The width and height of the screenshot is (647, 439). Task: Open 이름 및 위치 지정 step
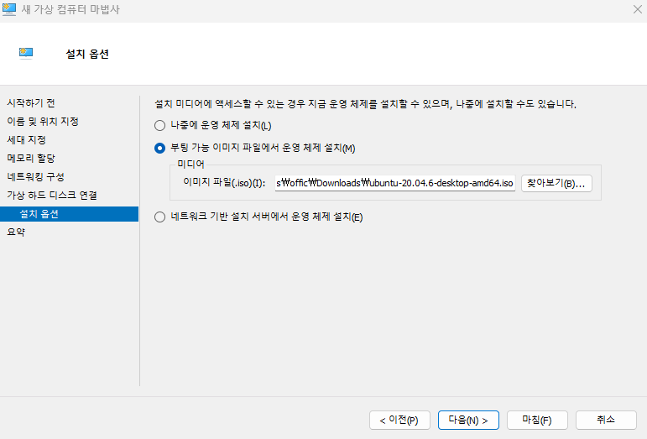43,122
